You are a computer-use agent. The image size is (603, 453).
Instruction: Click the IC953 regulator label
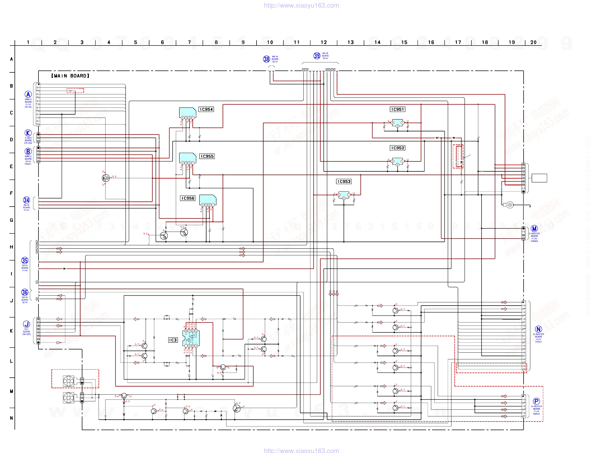344,182
